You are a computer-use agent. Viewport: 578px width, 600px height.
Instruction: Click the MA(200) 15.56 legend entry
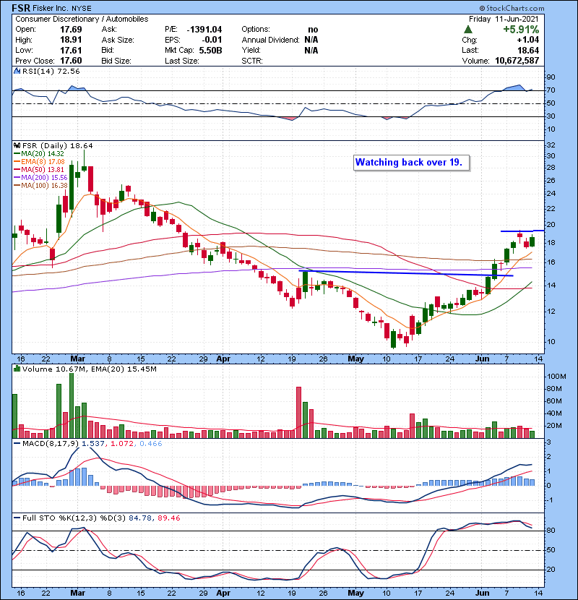[40, 178]
